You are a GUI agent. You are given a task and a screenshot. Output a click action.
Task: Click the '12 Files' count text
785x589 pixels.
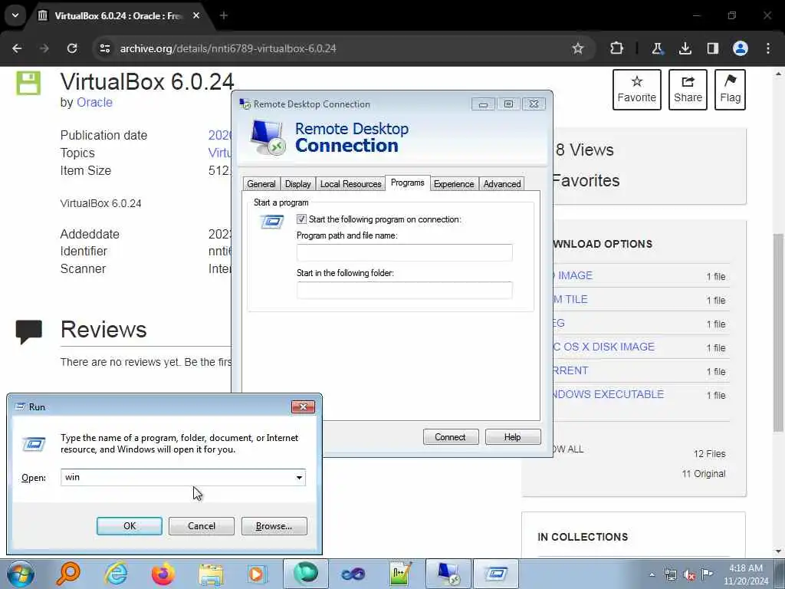(709, 454)
